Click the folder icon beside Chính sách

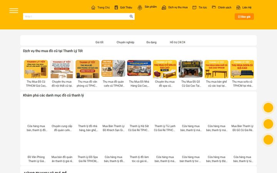(x=214, y=7)
